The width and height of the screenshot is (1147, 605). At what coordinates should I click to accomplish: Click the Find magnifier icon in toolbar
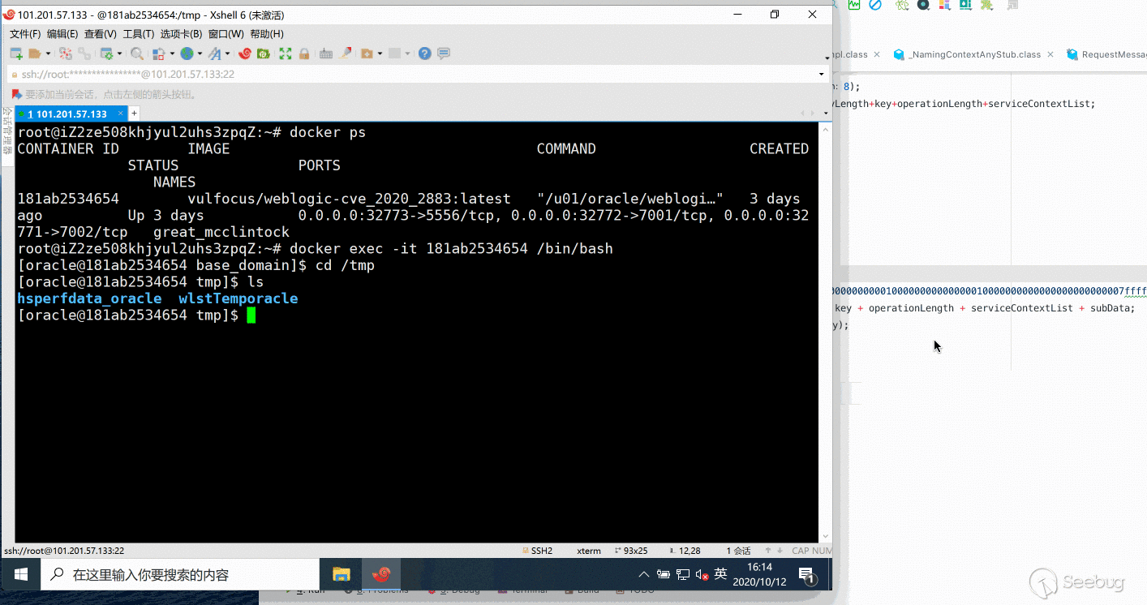coord(137,54)
